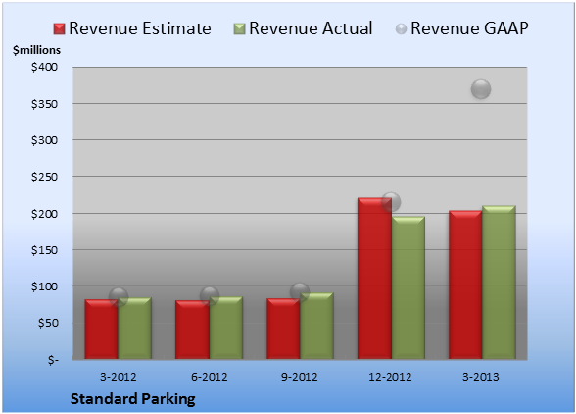The width and height of the screenshot is (576, 414).
Task: Click the $150 axis value
Action: 44,250
